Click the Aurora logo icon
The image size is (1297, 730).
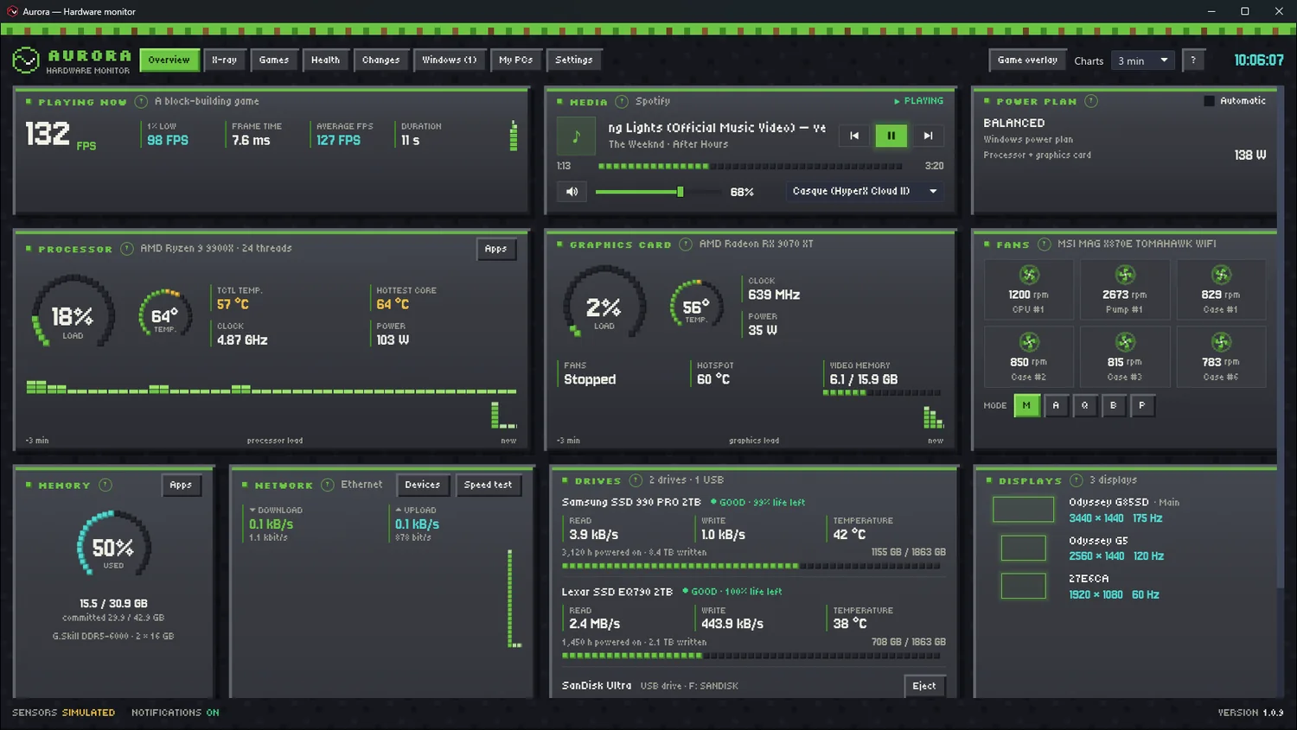click(x=26, y=60)
